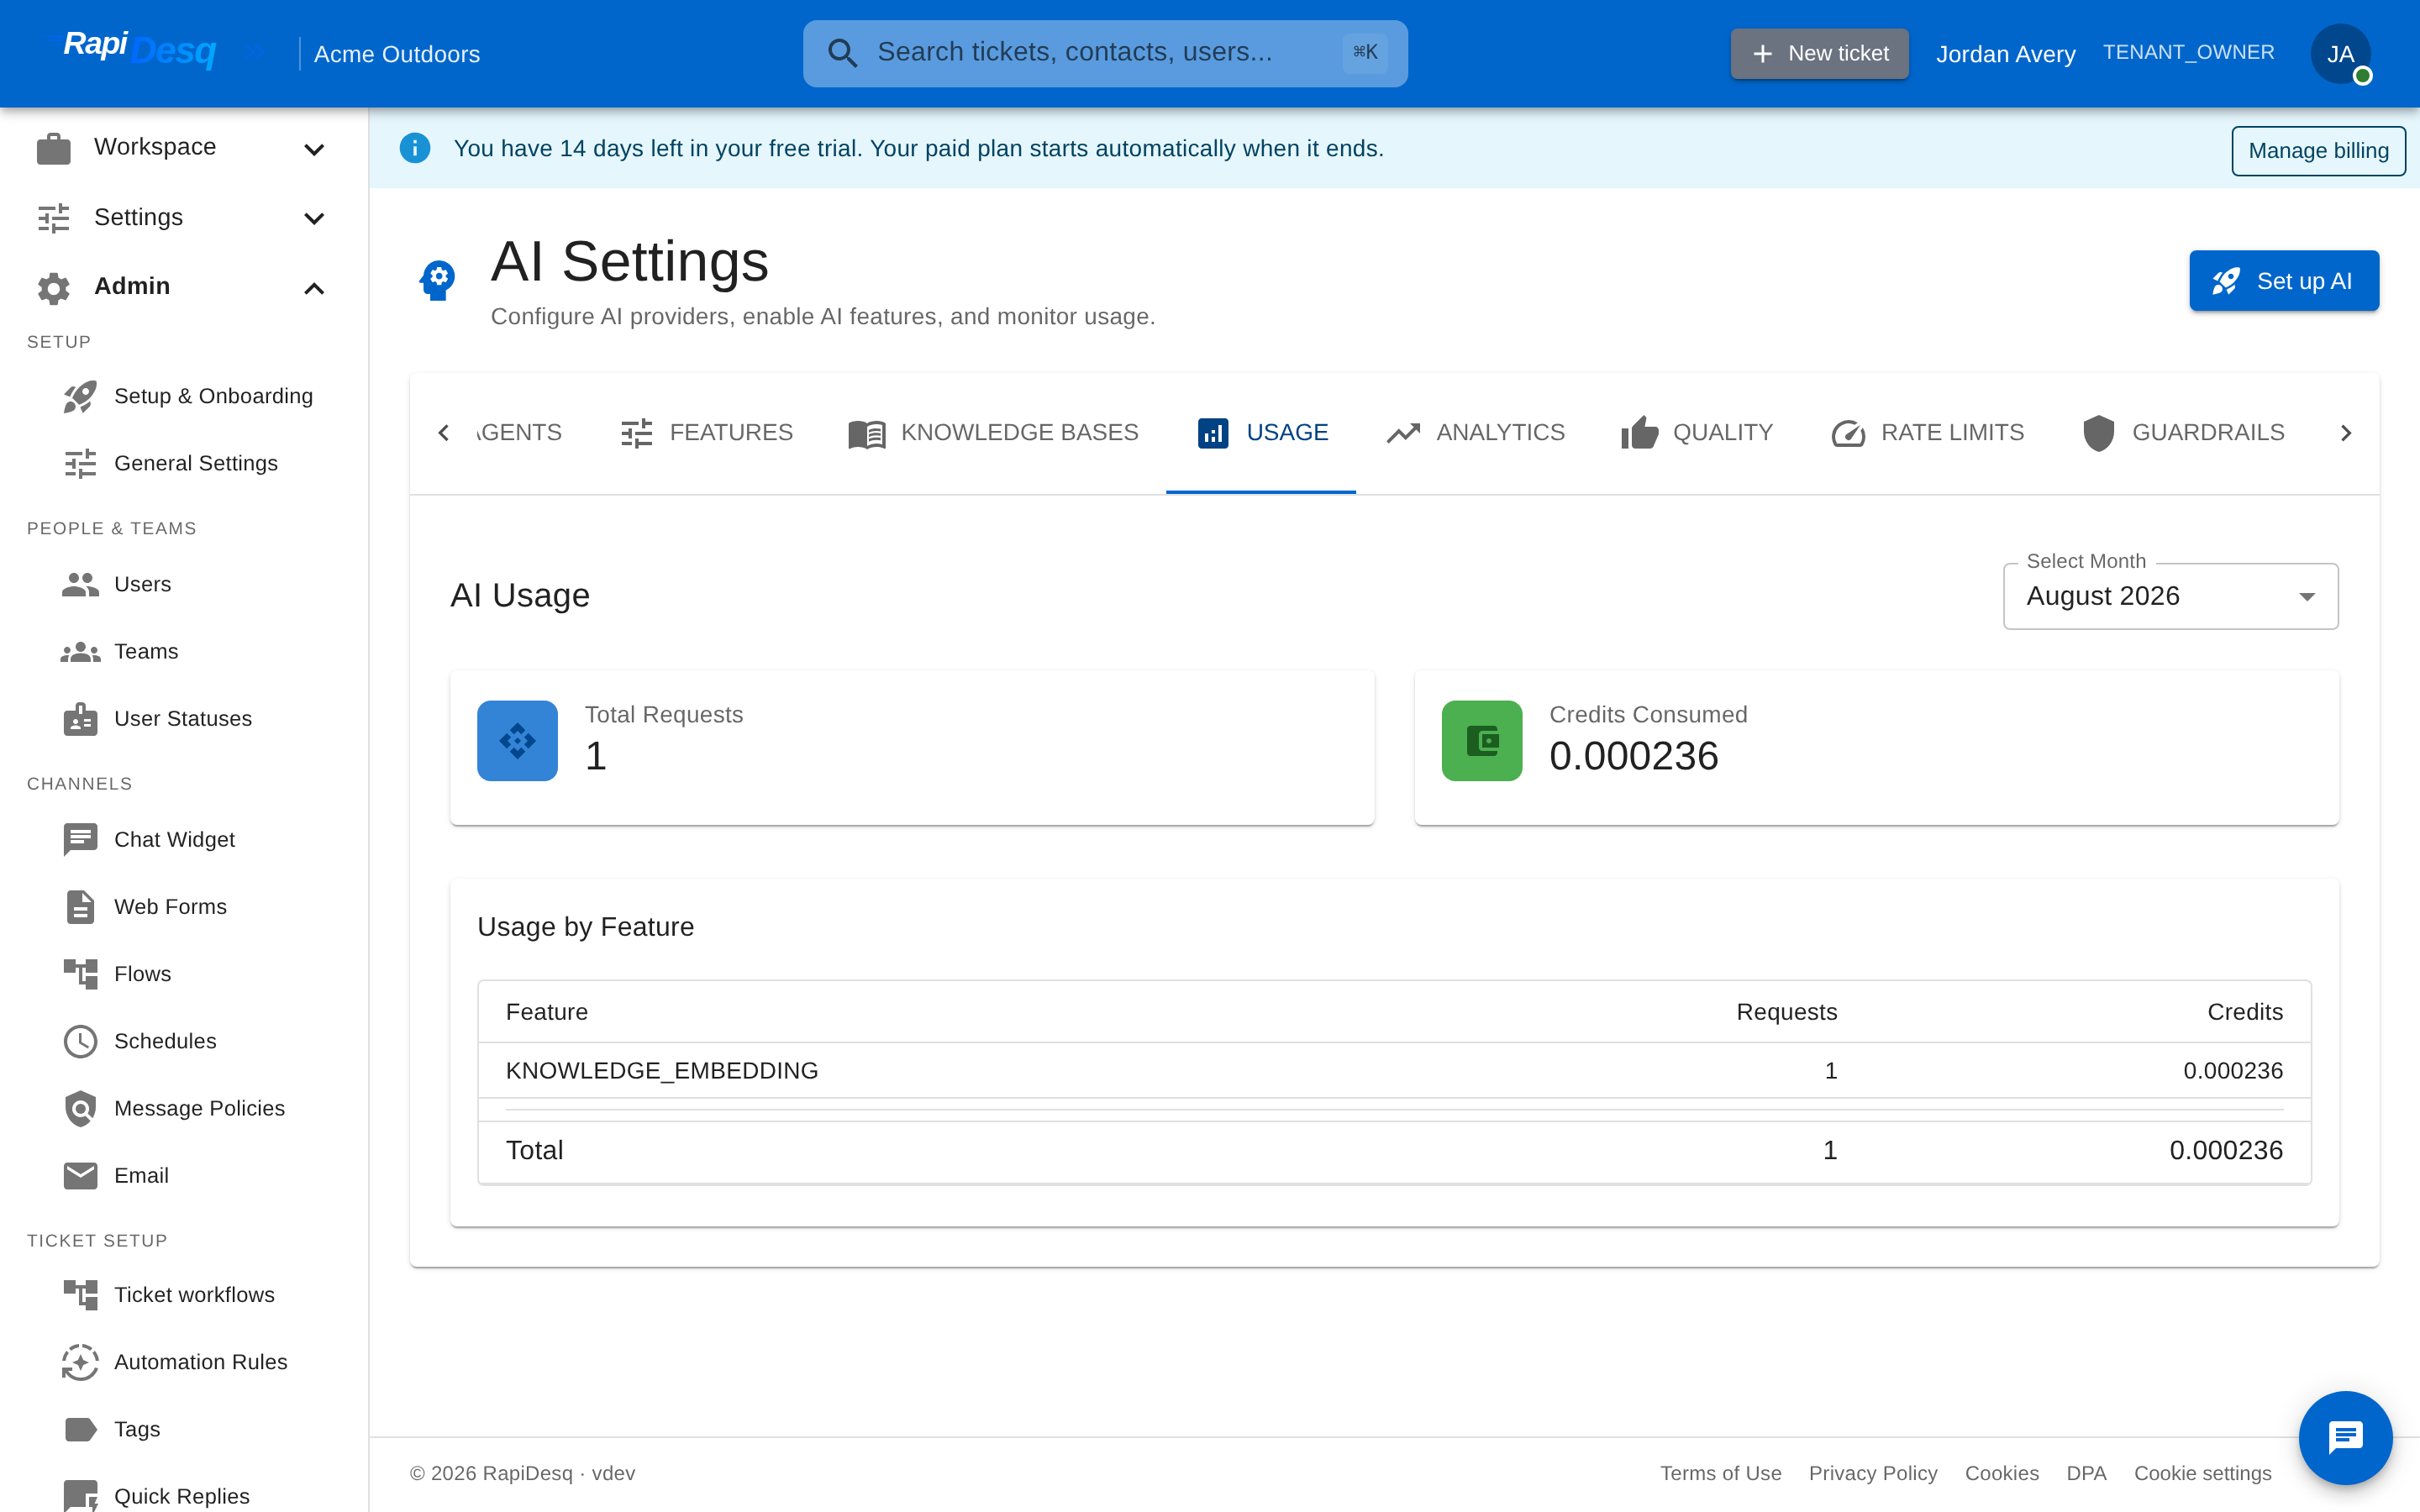Open User Statuses in sidebar

[x=185, y=718]
